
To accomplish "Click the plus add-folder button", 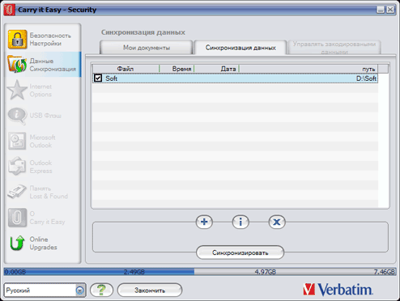I will 204,222.
